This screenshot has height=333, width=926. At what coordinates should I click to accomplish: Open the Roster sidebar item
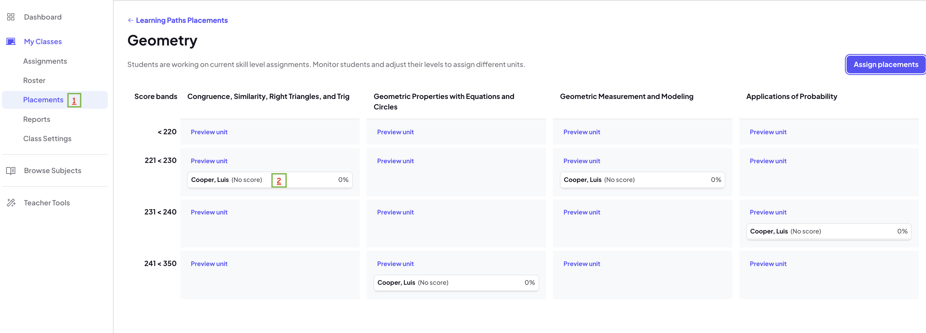pyautogui.click(x=34, y=80)
